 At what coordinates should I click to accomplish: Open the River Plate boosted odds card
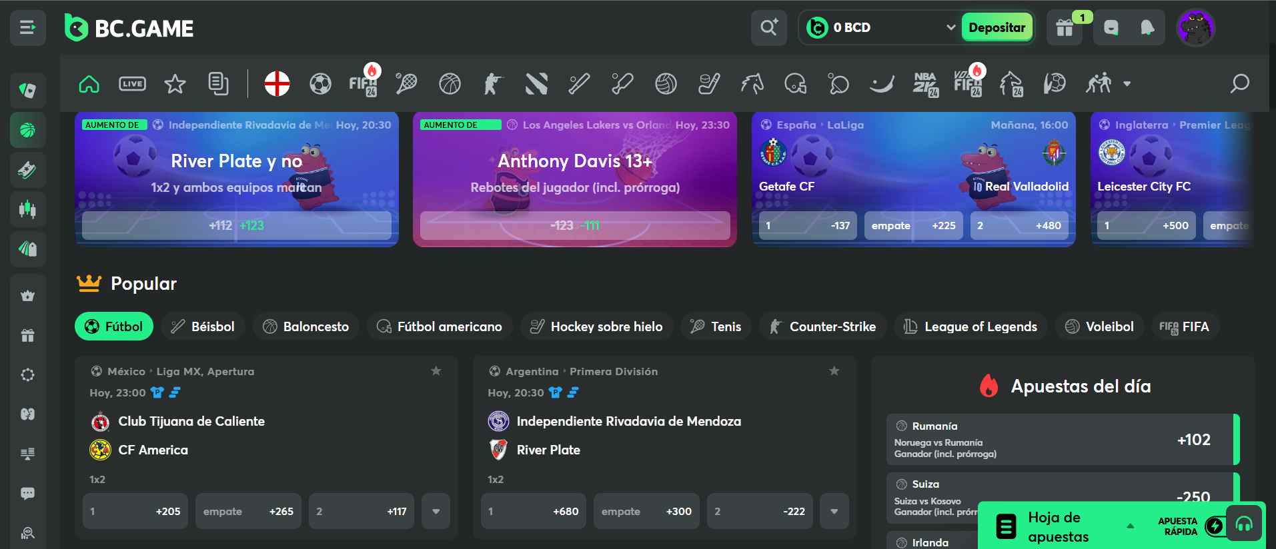click(x=237, y=179)
